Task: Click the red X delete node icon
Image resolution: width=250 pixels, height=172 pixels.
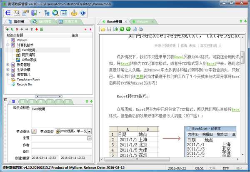Action: (17, 29)
